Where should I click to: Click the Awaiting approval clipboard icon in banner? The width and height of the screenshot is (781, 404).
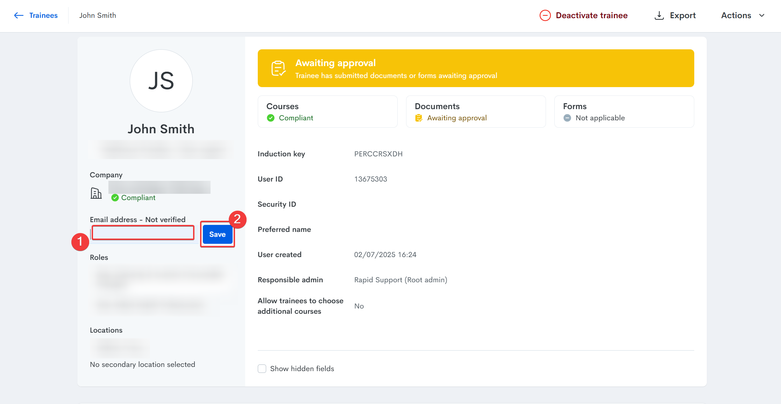(278, 68)
